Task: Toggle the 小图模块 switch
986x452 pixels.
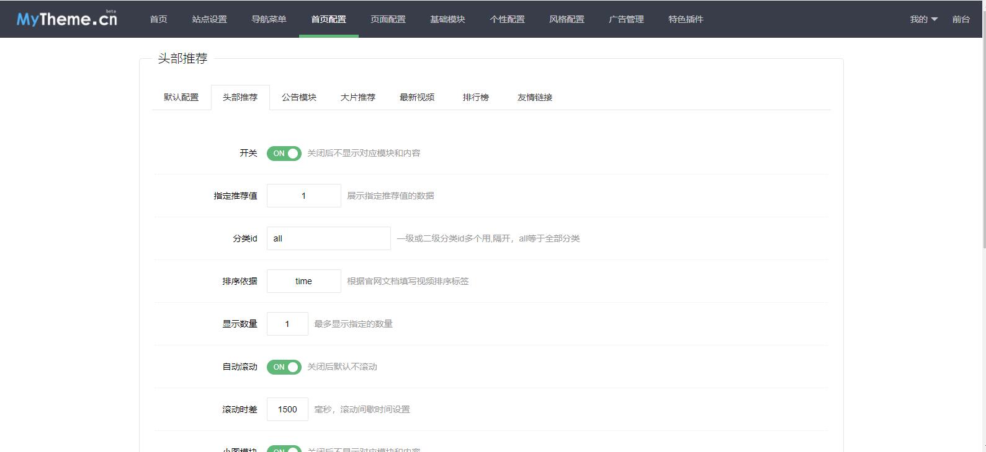Action: click(x=284, y=449)
